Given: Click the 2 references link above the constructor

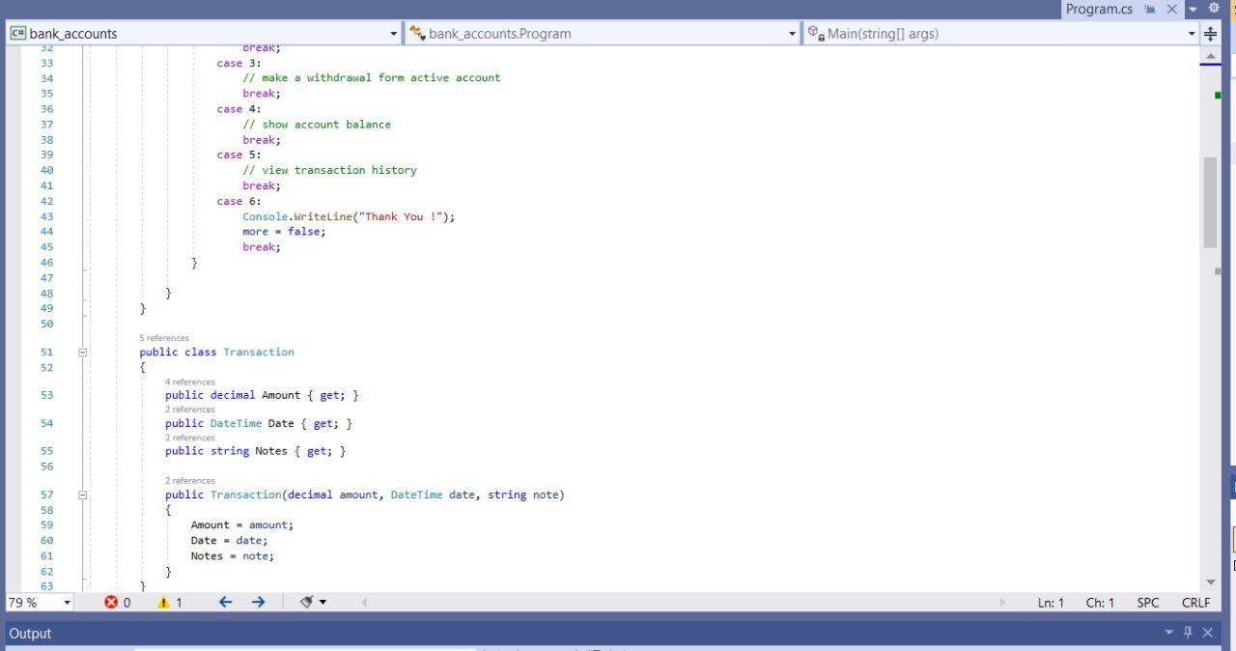Looking at the screenshot, I should 189,480.
